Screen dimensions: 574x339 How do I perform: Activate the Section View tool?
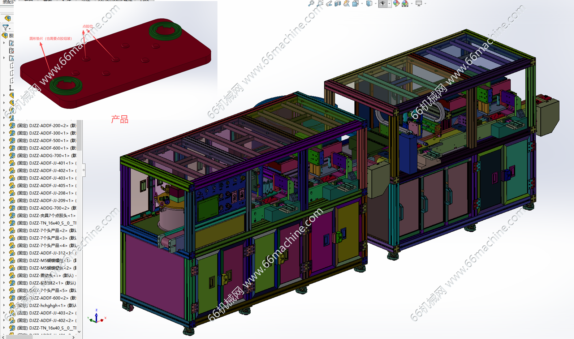pos(338,4)
